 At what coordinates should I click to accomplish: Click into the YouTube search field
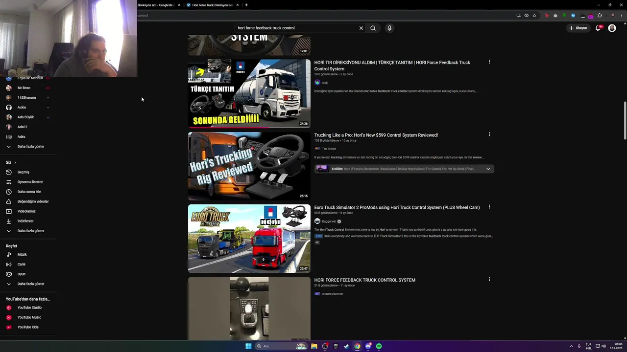click(296, 28)
